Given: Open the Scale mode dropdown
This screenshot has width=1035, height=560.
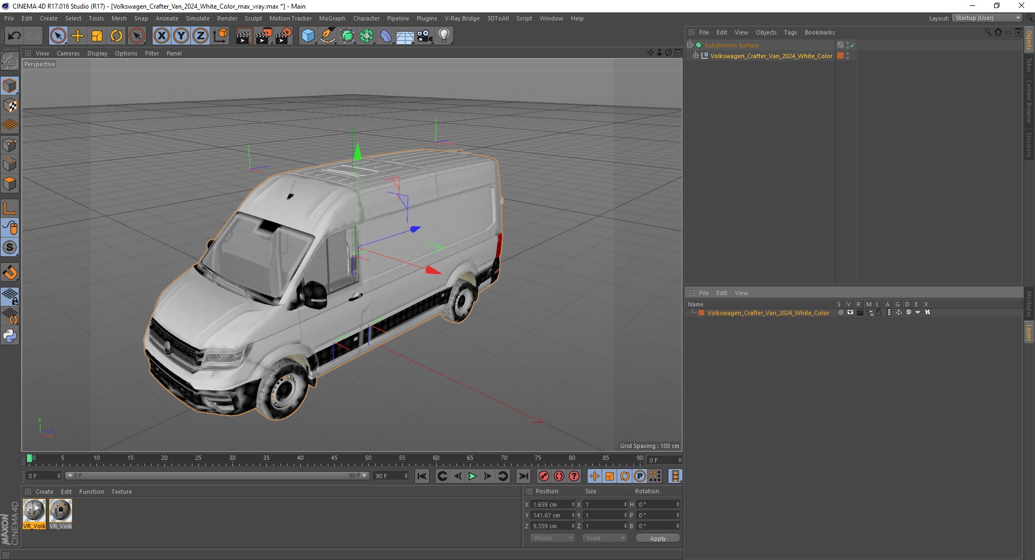Looking at the screenshot, I should [x=604, y=538].
